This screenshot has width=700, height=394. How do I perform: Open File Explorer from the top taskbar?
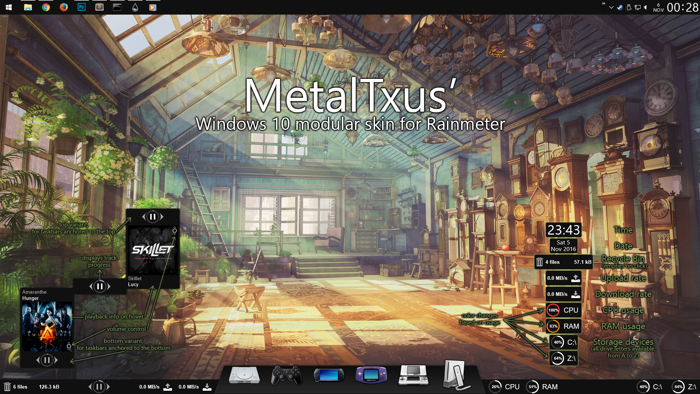(28, 7)
